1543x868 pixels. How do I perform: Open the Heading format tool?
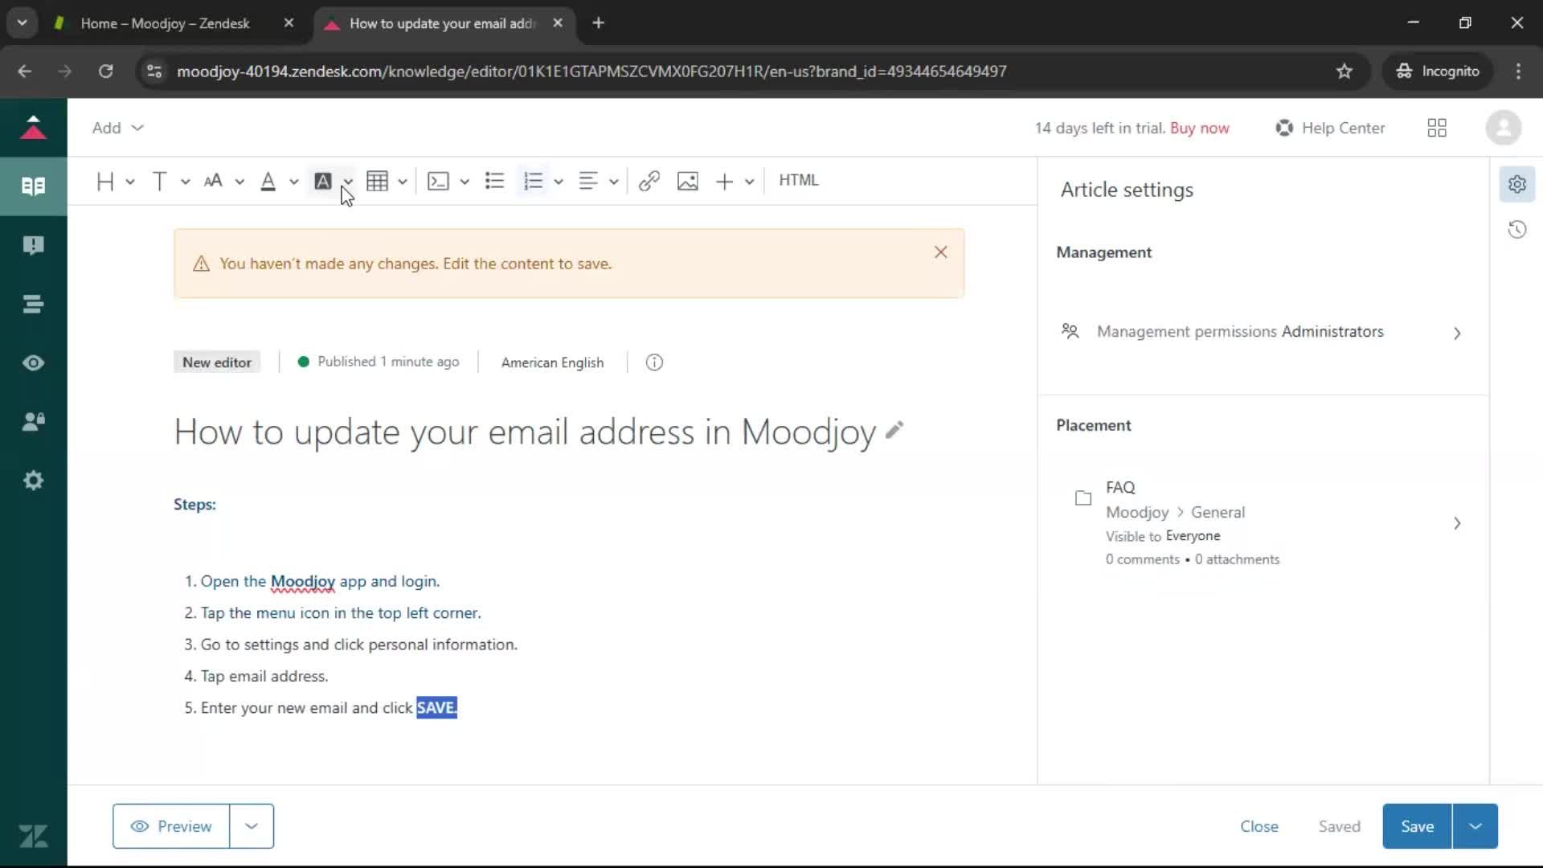pos(104,181)
